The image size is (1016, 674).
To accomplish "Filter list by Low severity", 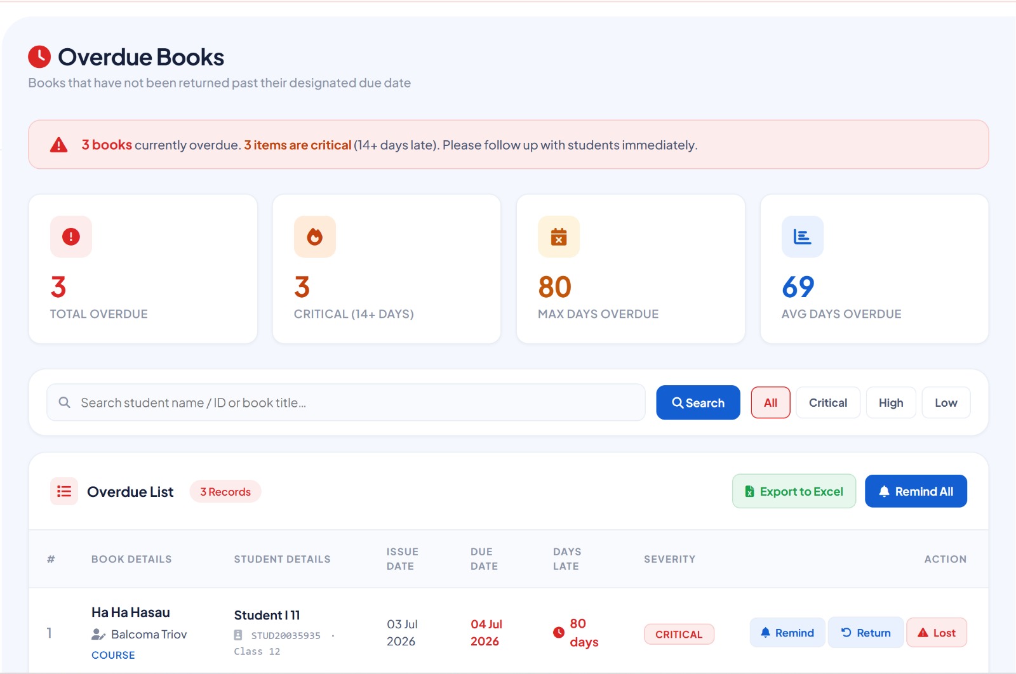I will (x=946, y=402).
